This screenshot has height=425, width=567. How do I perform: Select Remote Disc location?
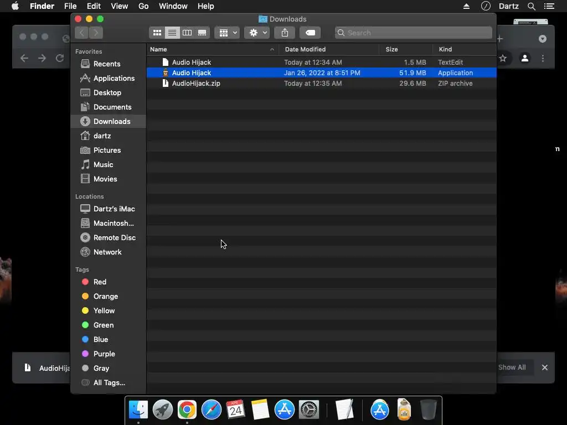(x=108, y=238)
